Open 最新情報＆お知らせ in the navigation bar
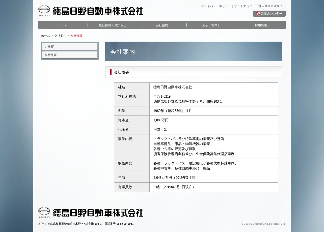Viewport: 324px width, 232px height. coord(113,25)
